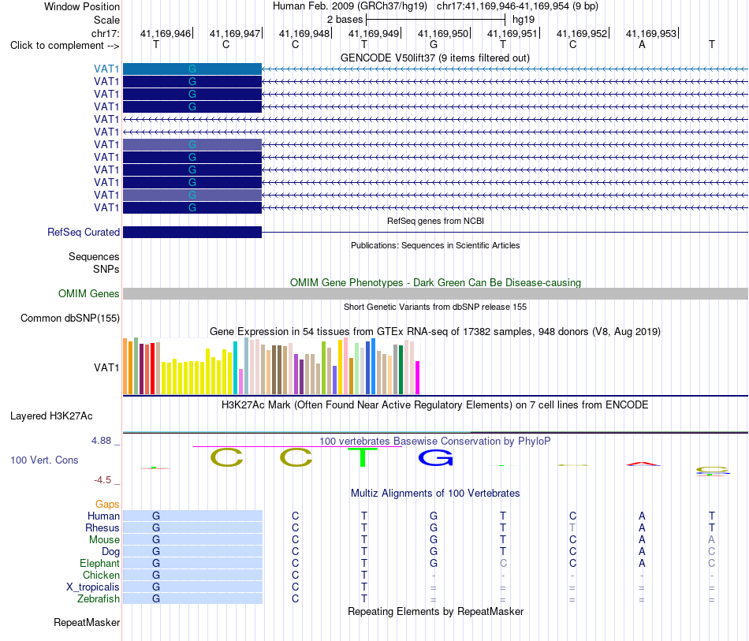This screenshot has width=749, height=641.
Task: Click the red A in conservation logo
Action: 643,464
